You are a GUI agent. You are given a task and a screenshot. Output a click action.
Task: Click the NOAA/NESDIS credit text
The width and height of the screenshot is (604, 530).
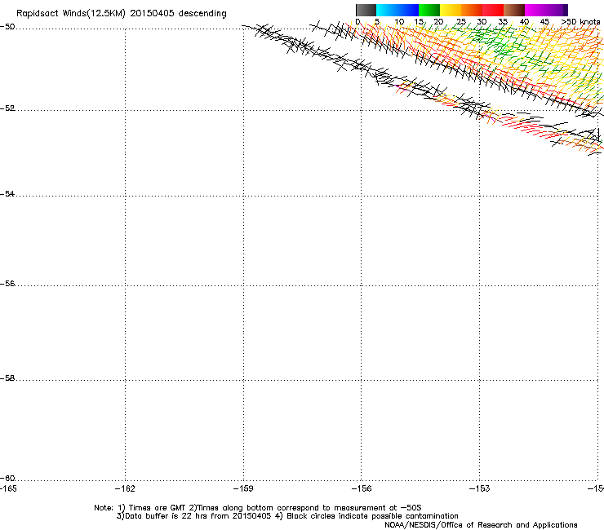coord(481,525)
